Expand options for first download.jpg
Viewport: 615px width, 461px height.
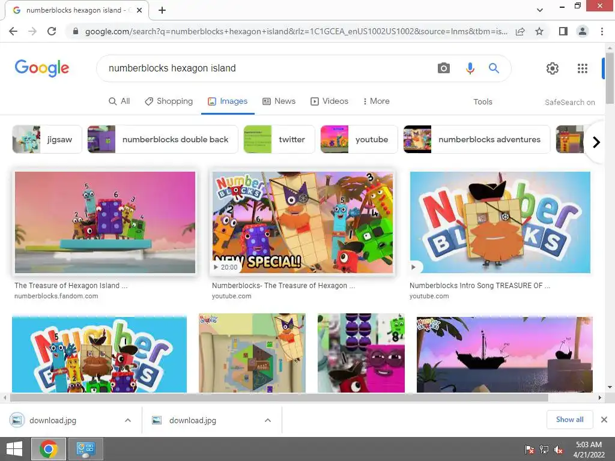pyautogui.click(x=128, y=420)
